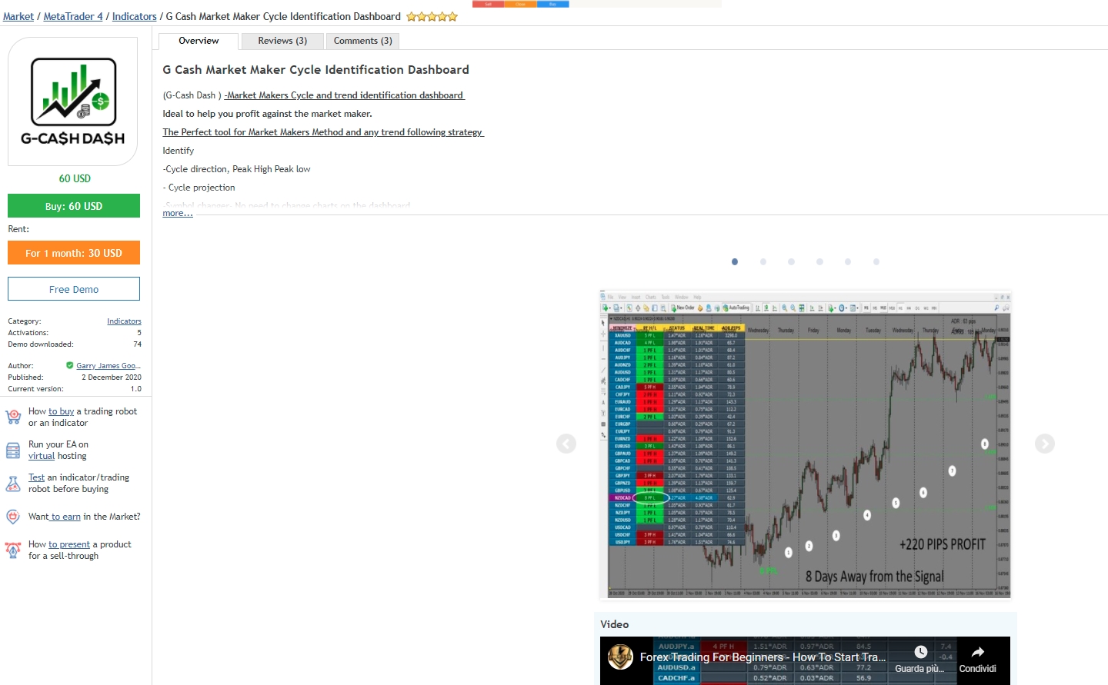Open author Garry James Goo... profile link
The height and width of the screenshot is (685, 1108).
tap(108, 366)
